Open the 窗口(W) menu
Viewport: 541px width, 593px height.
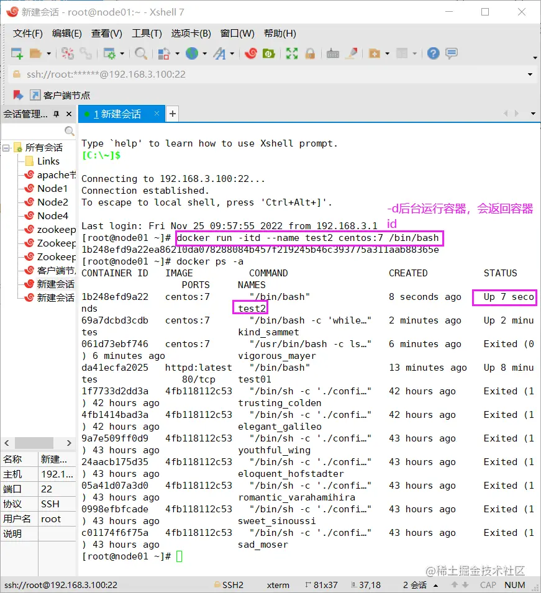[237, 34]
